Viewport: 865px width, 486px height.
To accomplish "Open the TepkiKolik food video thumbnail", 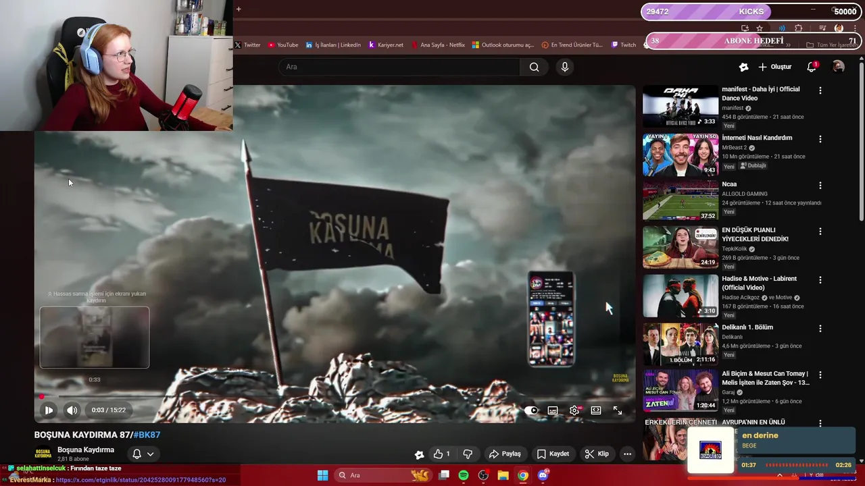I will tap(681, 247).
